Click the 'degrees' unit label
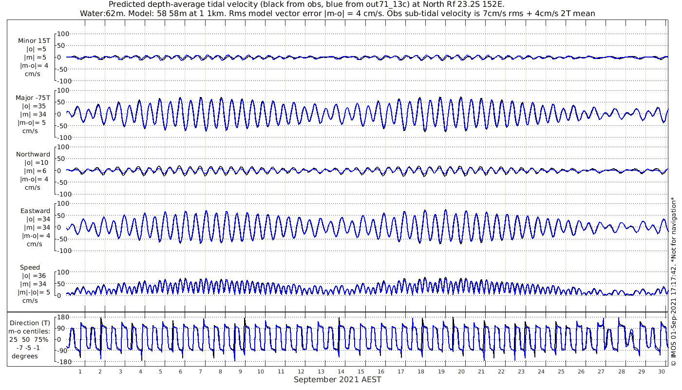This screenshot has height=390, width=682. coord(25,356)
